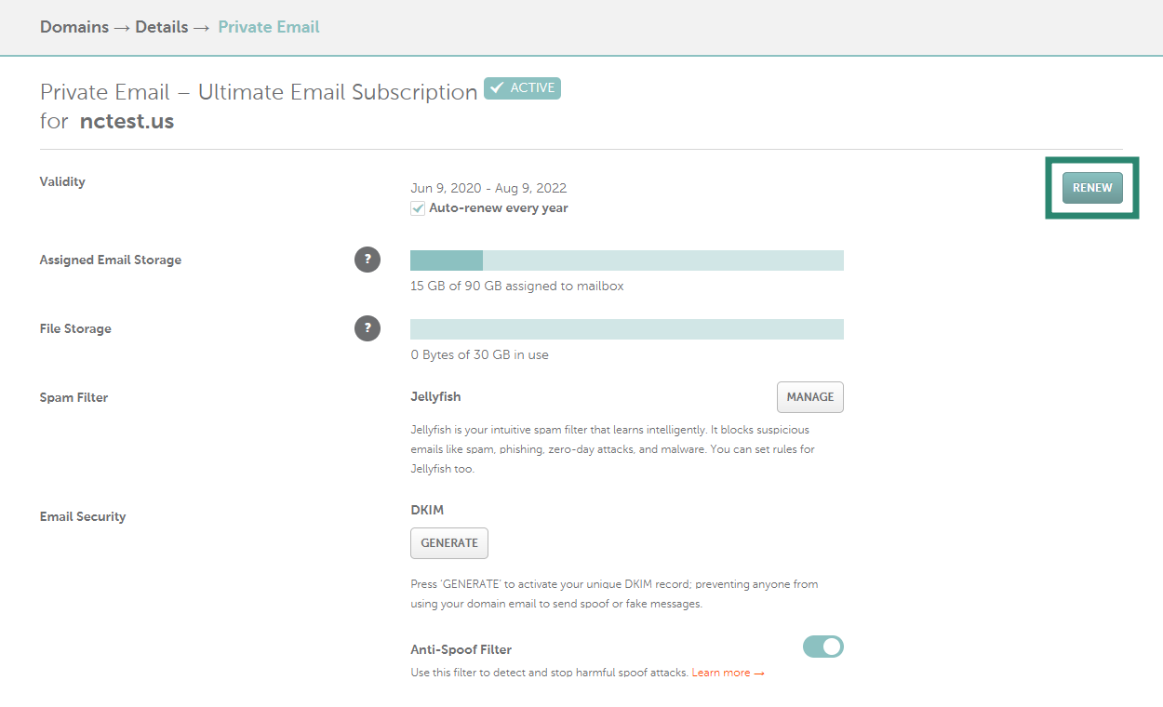
Task: Click the File Storage question mark icon
Action: pyautogui.click(x=368, y=328)
